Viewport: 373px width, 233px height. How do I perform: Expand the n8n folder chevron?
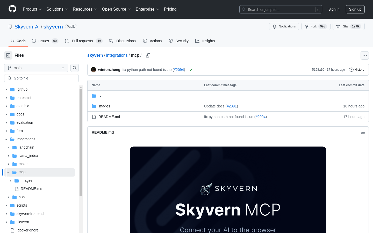(8, 197)
